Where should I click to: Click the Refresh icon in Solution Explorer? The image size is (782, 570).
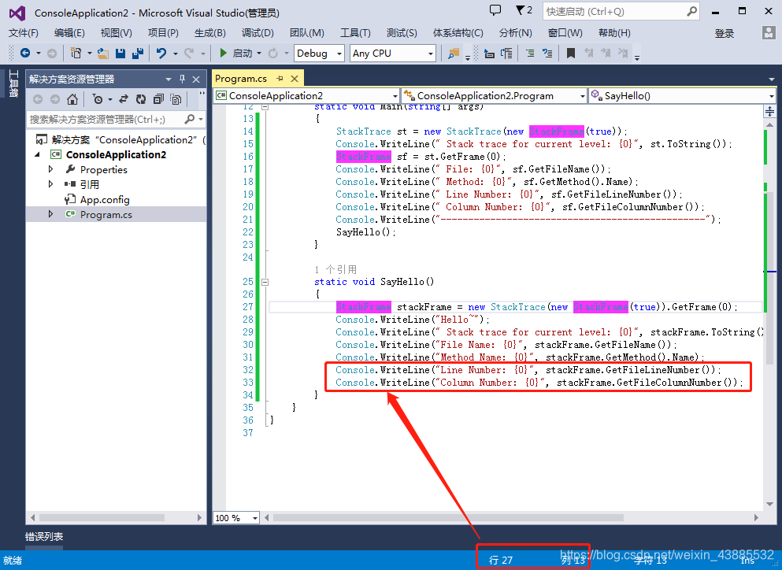pyautogui.click(x=141, y=99)
